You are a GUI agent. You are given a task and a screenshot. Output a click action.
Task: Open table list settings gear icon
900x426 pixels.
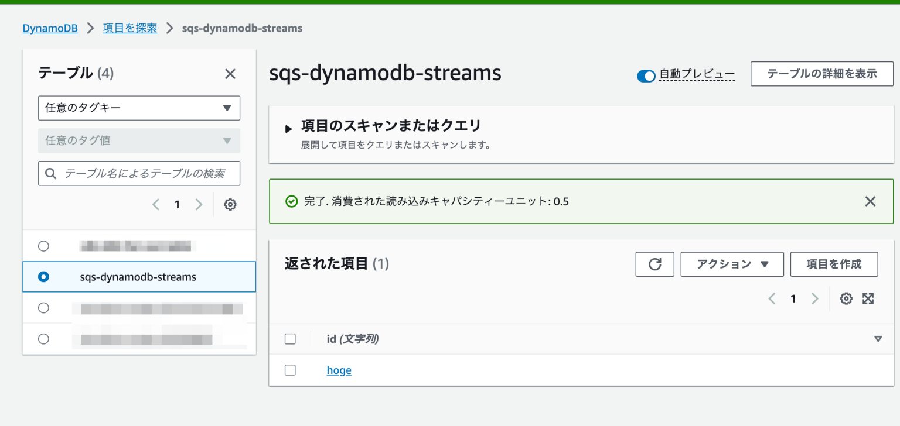click(x=230, y=204)
